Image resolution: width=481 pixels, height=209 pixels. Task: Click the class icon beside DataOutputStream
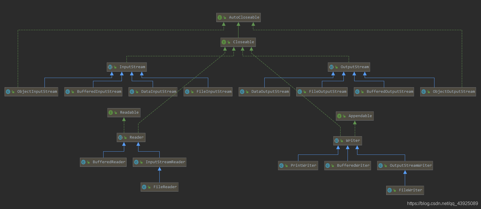click(x=242, y=92)
